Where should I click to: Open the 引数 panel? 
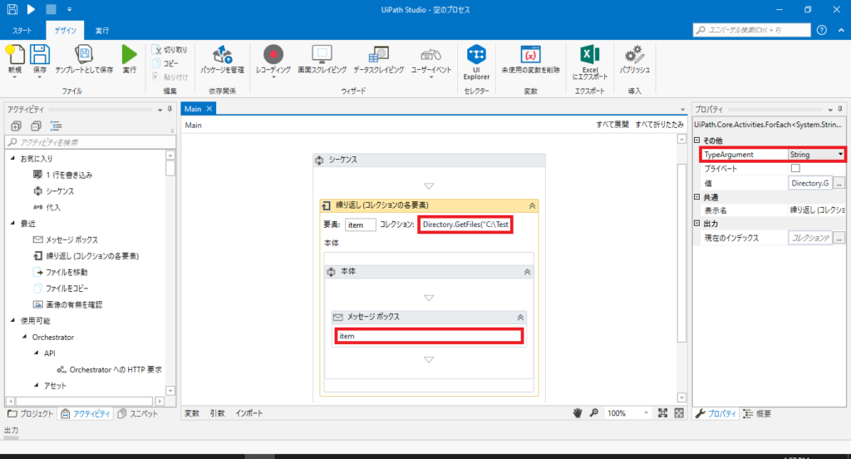[x=217, y=413]
